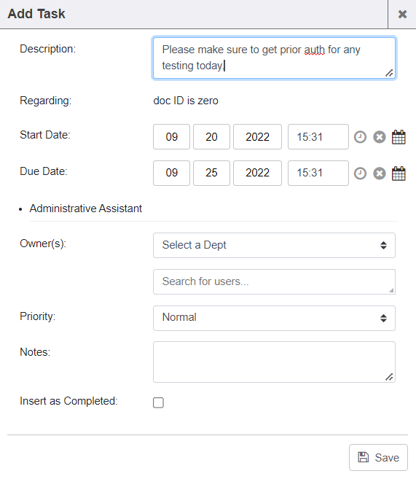Viewport: 416px width, 479px height.
Task: Clear the Due Date with its X icon
Action: point(380,174)
